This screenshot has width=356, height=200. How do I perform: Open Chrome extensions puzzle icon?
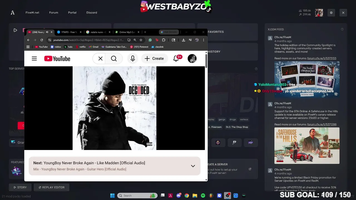[x=164, y=40]
